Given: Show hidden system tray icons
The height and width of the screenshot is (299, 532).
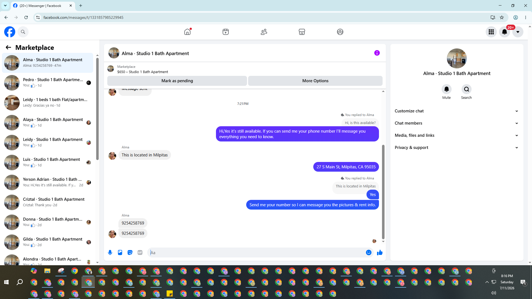Looking at the screenshot, I should 487,282.
